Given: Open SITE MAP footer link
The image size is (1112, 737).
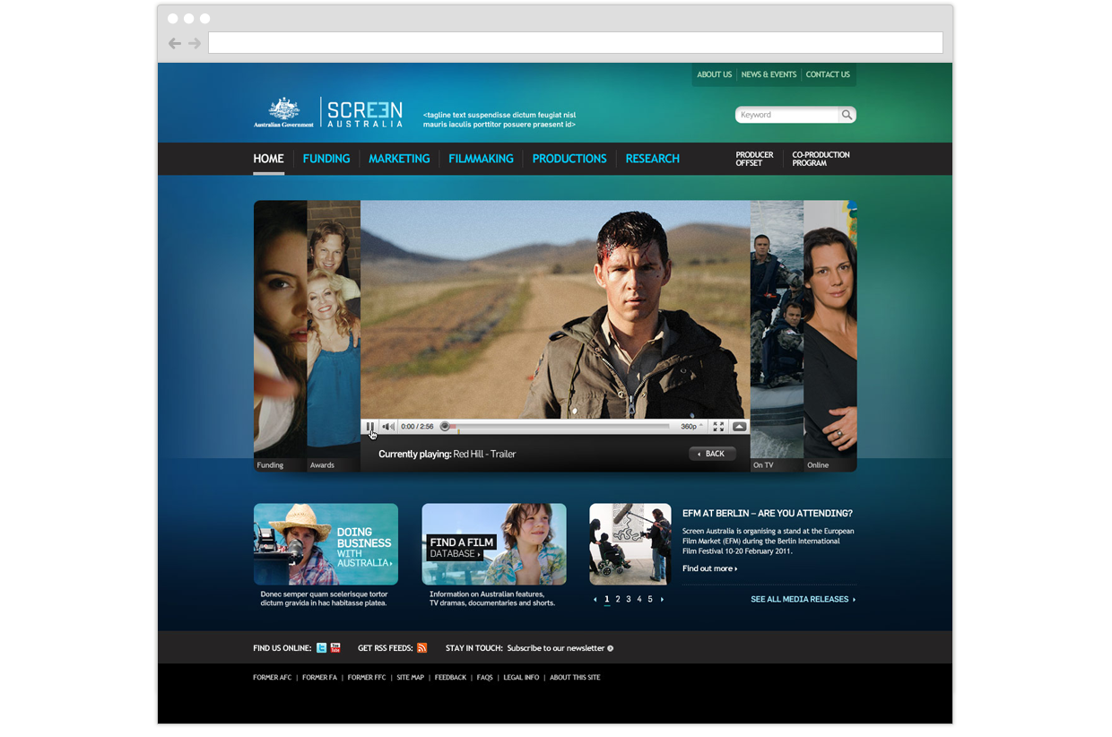Looking at the screenshot, I should tap(411, 678).
